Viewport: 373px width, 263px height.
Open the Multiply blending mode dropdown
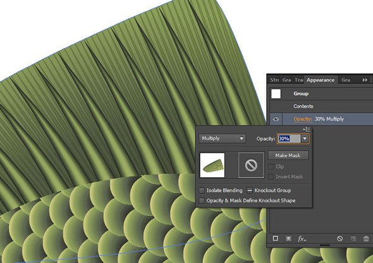click(x=222, y=139)
